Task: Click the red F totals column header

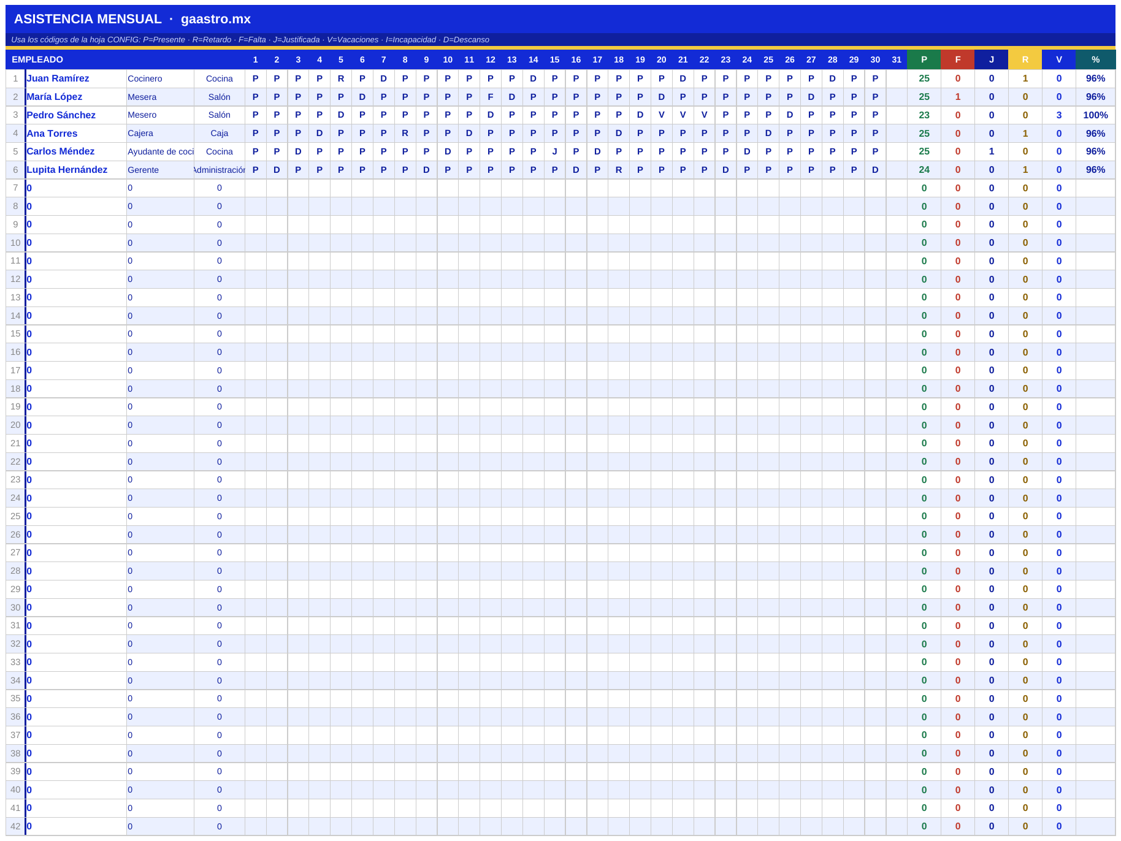Action: click(957, 59)
